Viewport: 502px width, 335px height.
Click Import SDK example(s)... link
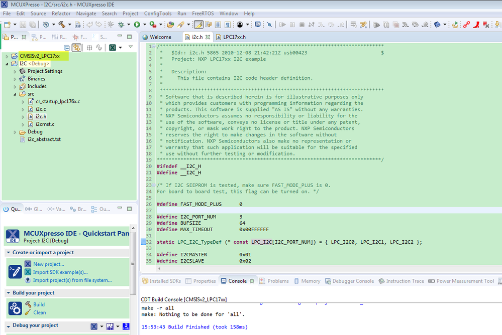tap(60, 272)
